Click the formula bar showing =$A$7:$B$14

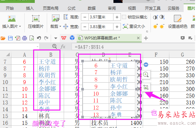[133, 47]
